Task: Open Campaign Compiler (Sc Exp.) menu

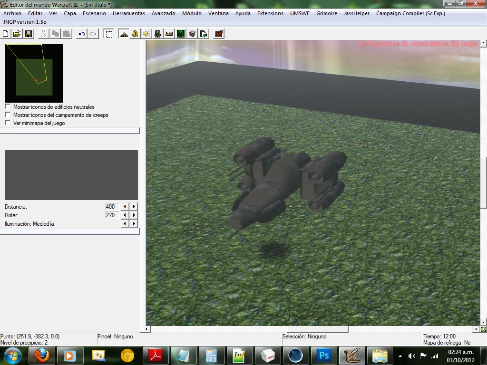Action: point(410,13)
